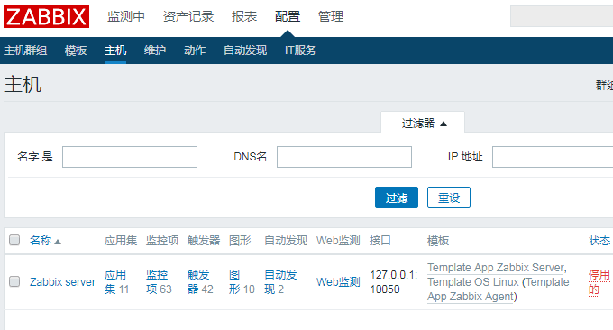Click the 图形 column header
613x330 pixels.
240,241
